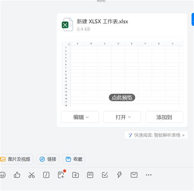The image size is (194, 191).
Task: Expand the 打开 dropdown arrow
Action: pos(129,117)
